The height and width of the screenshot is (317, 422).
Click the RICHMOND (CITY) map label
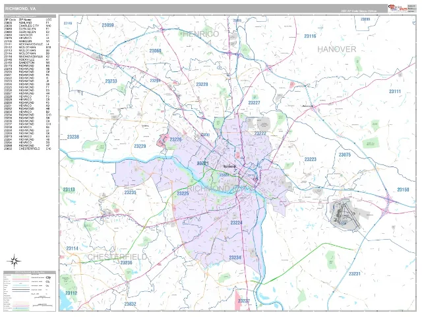(x=220, y=188)
